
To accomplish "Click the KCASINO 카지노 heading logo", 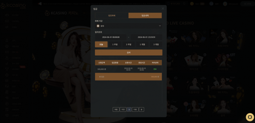I will coord(61,13).
